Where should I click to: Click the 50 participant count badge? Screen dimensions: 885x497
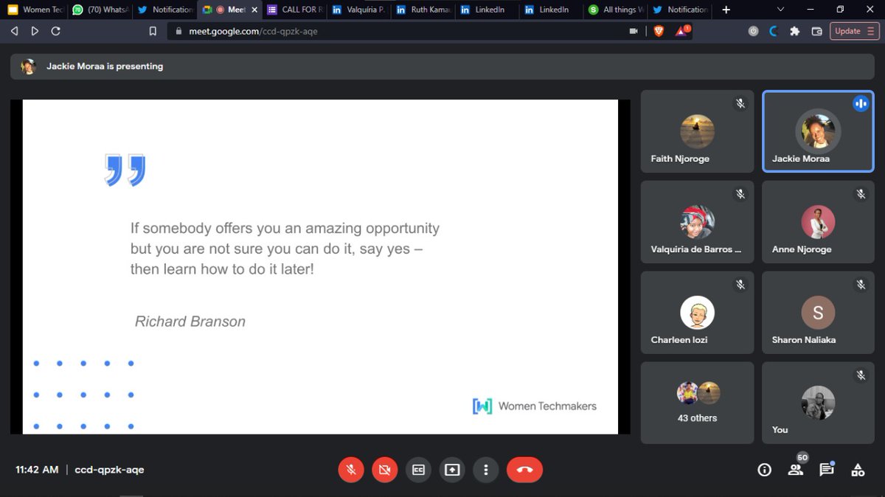coord(802,458)
